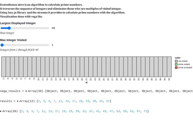The height and width of the screenshot is (120, 193).
Task: Click the value 1 beside Max Integer Visited
Action: 52,45
